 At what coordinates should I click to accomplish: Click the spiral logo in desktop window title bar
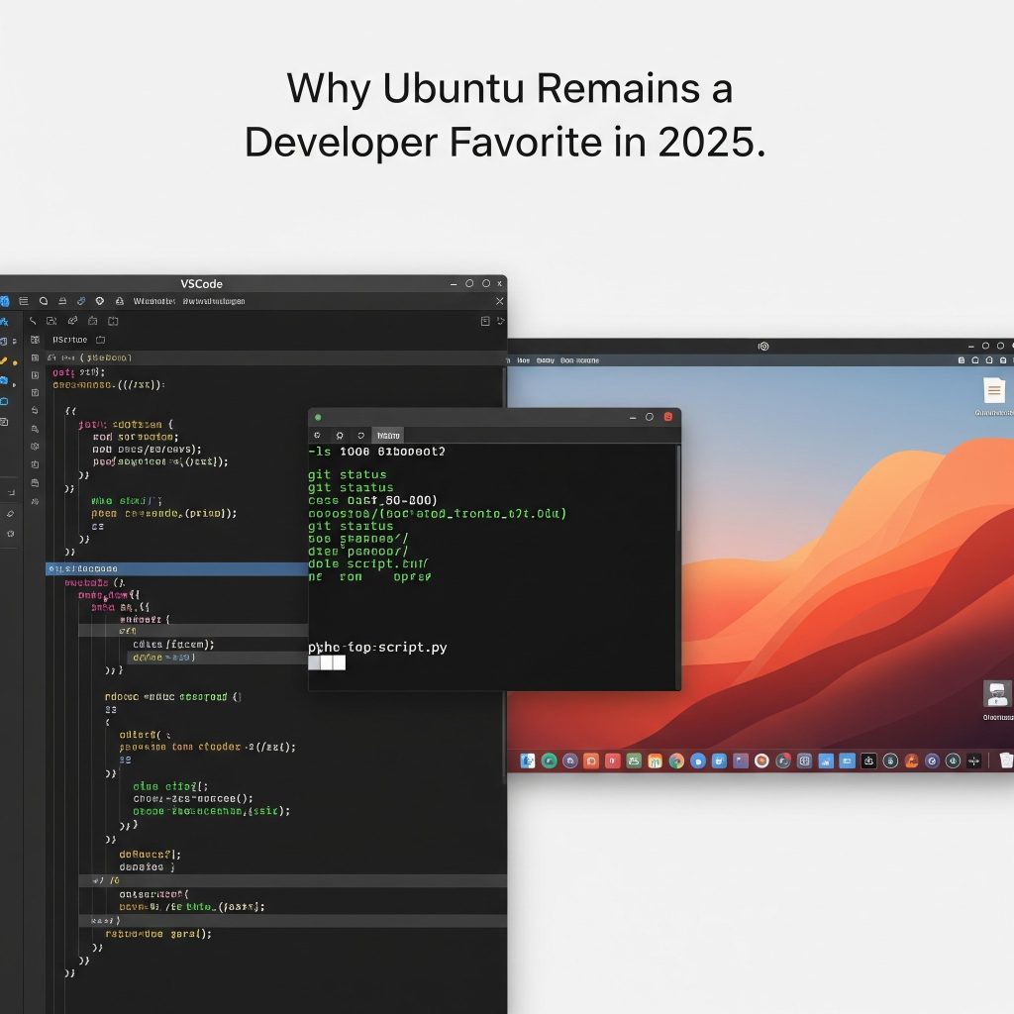tap(763, 346)
